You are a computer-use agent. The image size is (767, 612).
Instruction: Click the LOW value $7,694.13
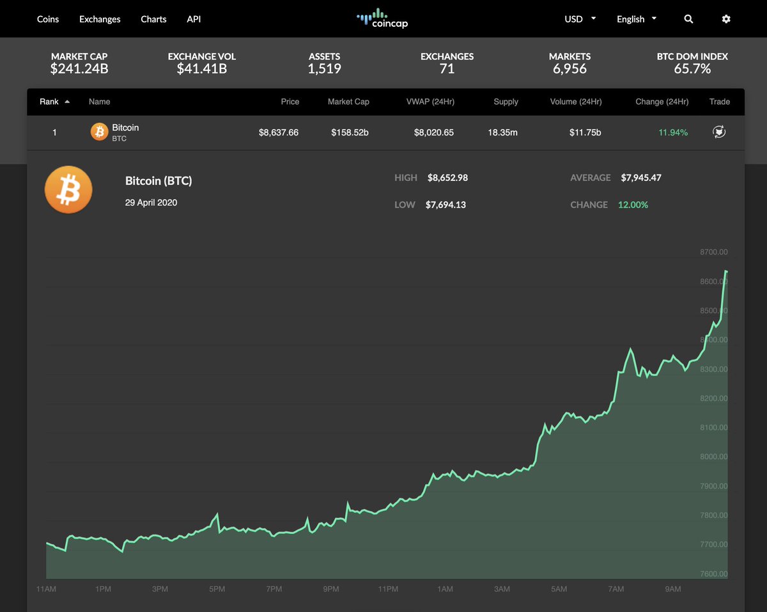pos(445,205)
